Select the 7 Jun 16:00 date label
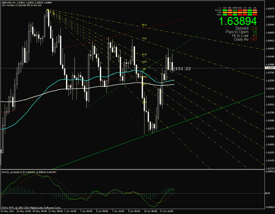This screenshot has width=275, height=214. pyautogui.click(x=118, y=211)
